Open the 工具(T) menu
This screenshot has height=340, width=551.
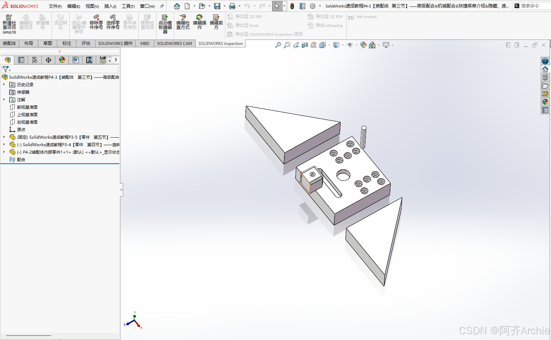pyautogui.click(x=128, y=6)
